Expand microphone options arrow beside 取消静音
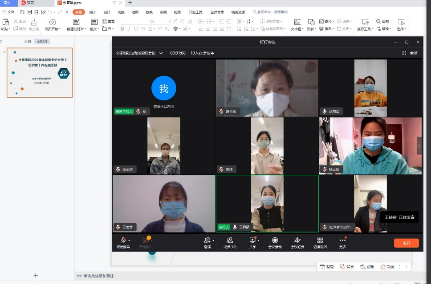 [x=130, y=241]
